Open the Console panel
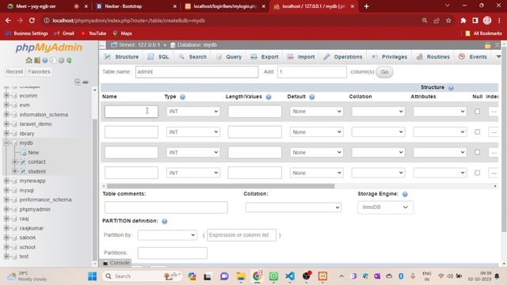Image resolution: width=507 pixels, height=285 pixels. [x=116, y=263]
